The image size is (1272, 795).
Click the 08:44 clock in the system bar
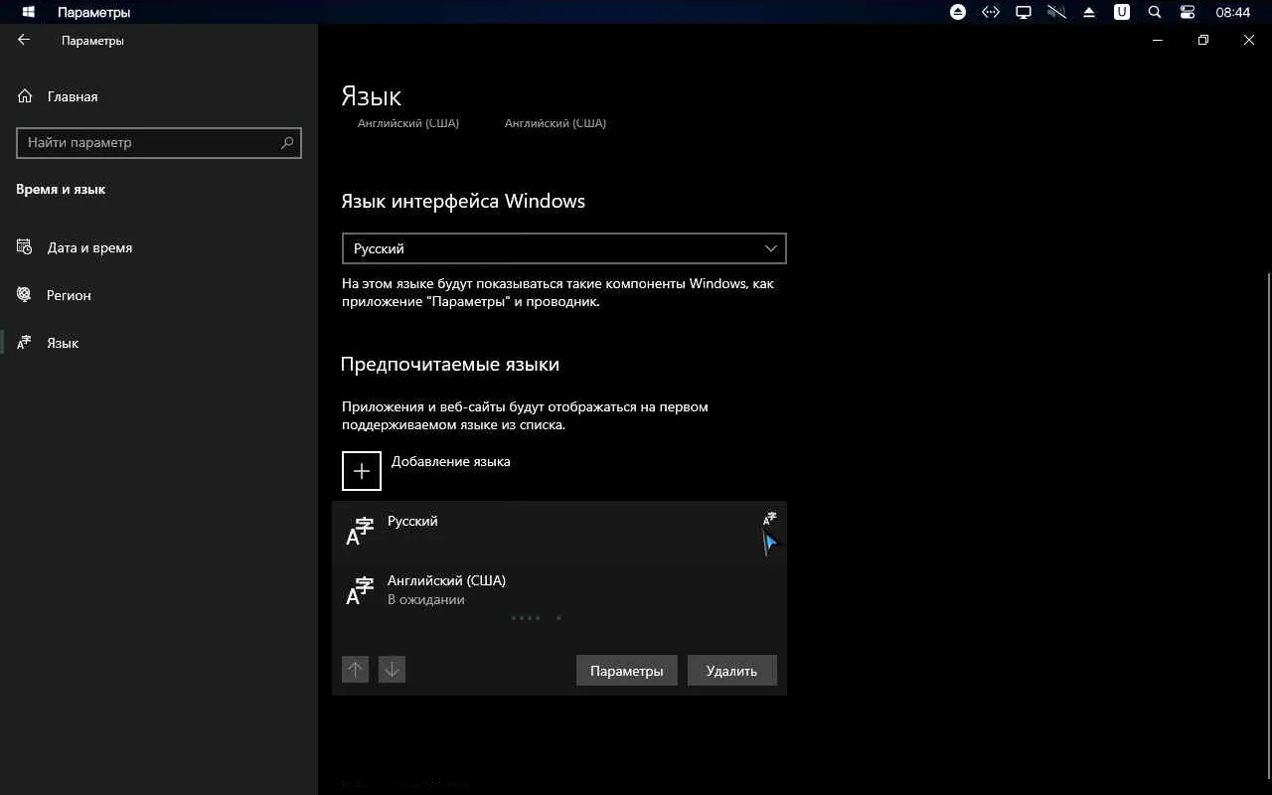[1233, 12]
